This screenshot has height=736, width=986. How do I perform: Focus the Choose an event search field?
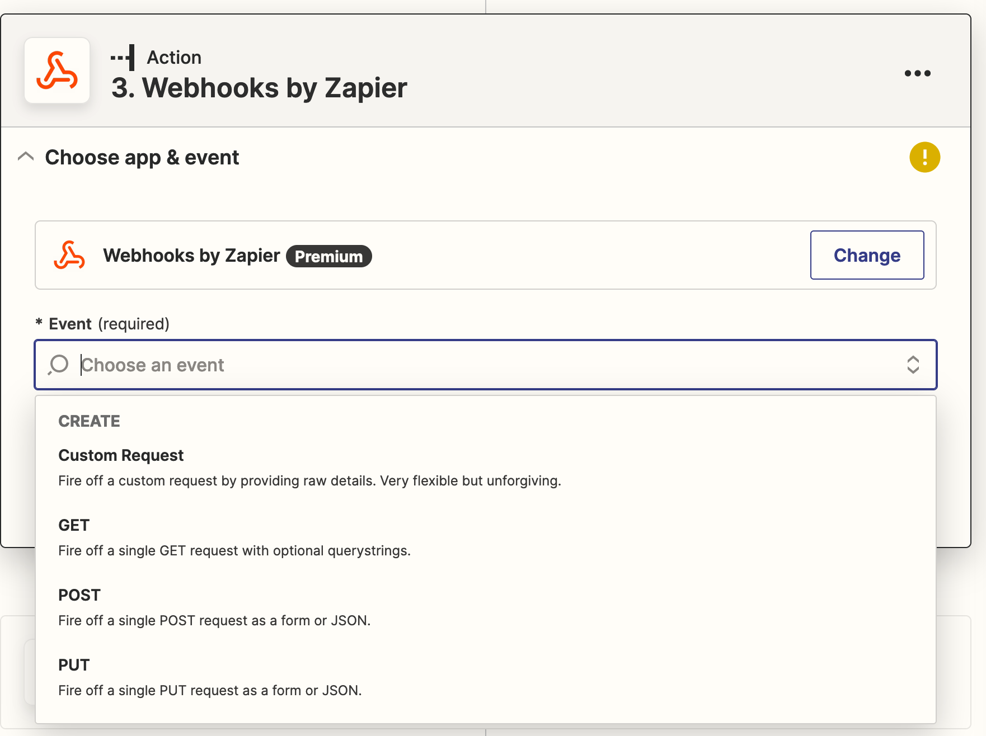tap(448, 365)
